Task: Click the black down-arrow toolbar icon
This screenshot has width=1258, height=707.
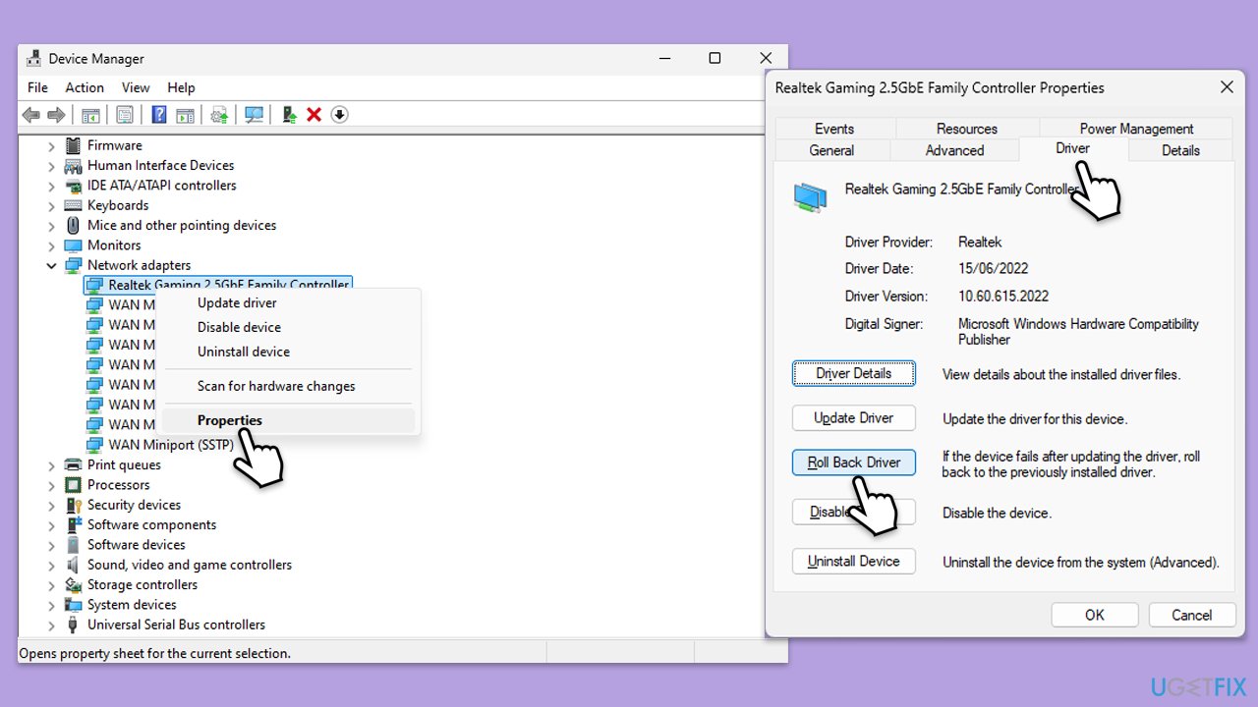Action: [x=339, y=115]
